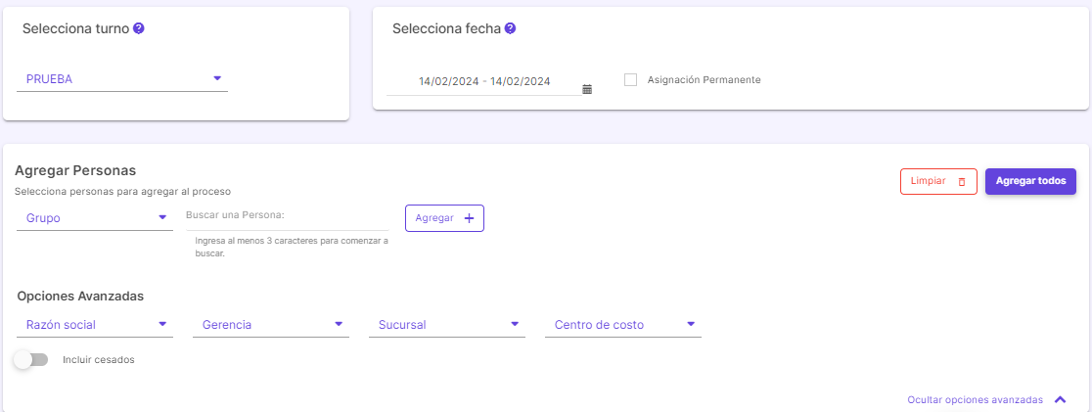This screenshot has height=412, width=1092.
Task: Expand the Sucursal dropdown
Action: coord(447,325)
